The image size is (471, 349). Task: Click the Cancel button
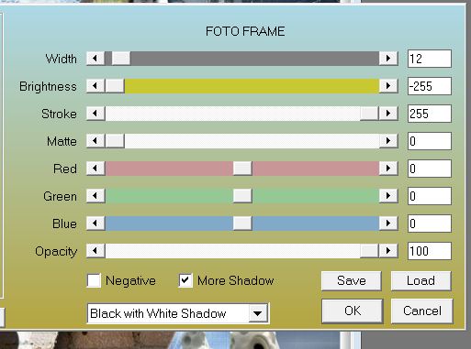click(421, 311)
